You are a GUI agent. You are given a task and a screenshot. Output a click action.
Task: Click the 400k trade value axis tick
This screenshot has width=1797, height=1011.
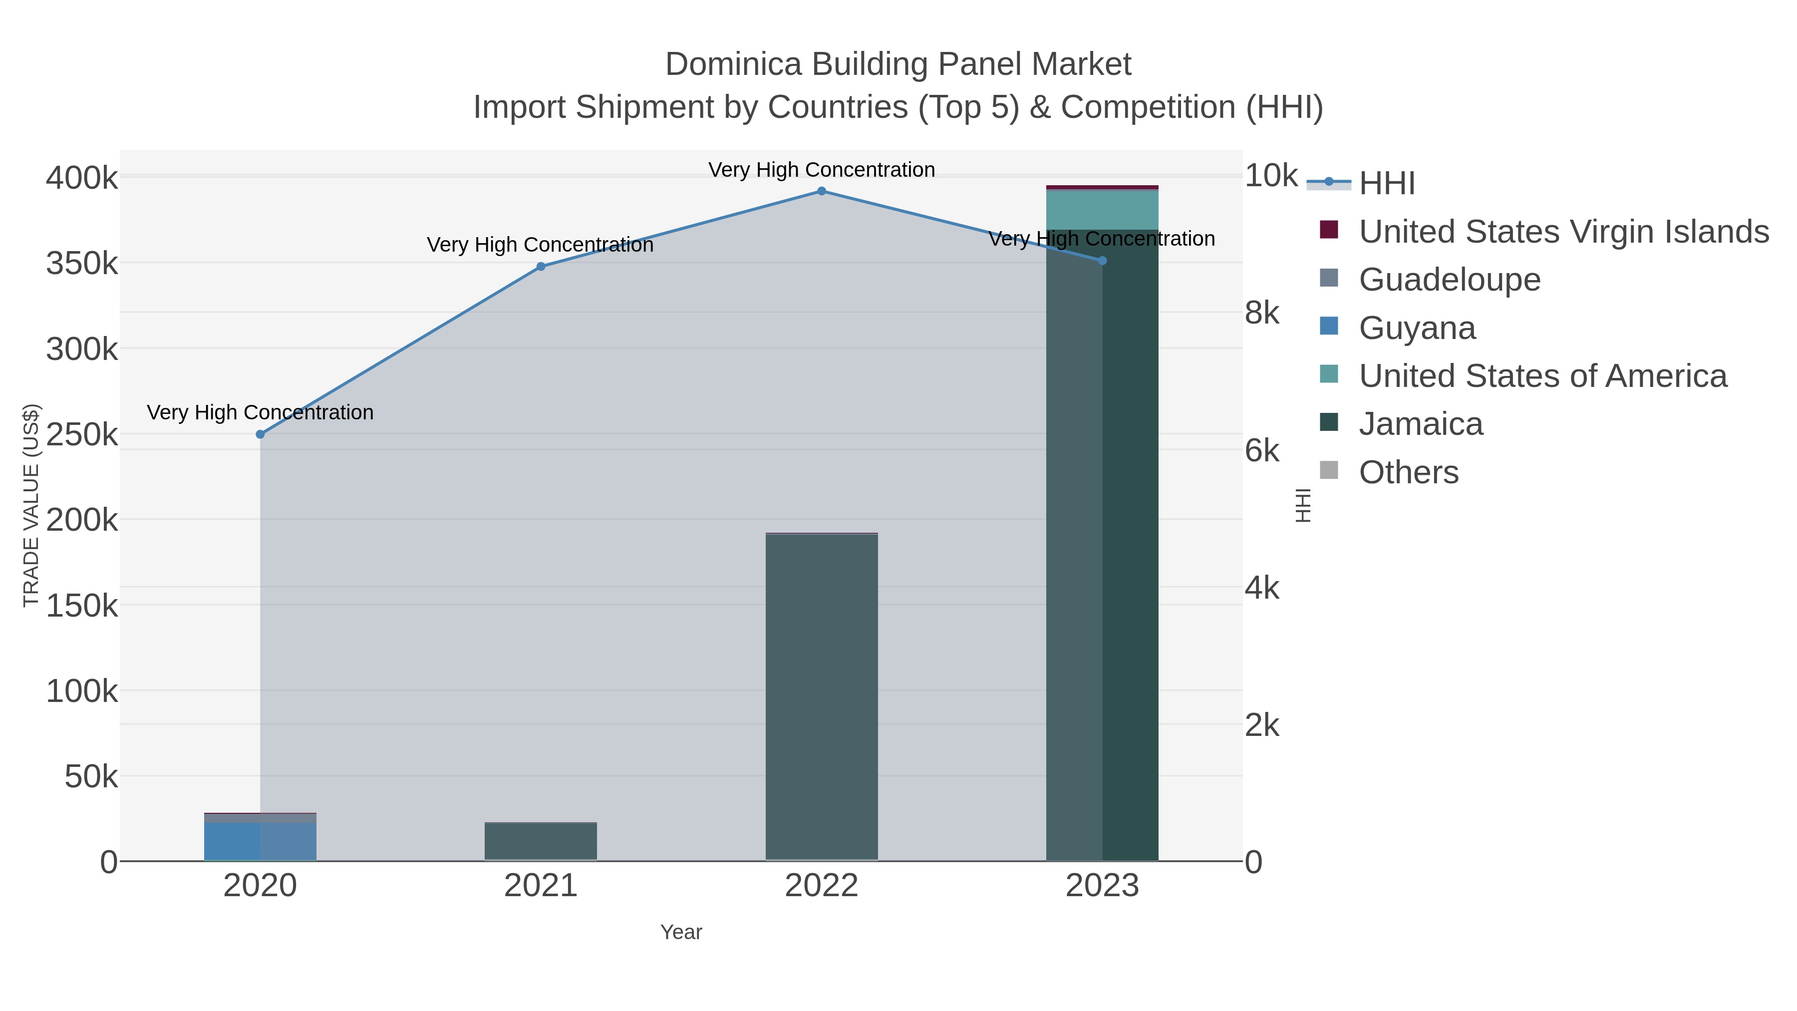tap(82, 178)
